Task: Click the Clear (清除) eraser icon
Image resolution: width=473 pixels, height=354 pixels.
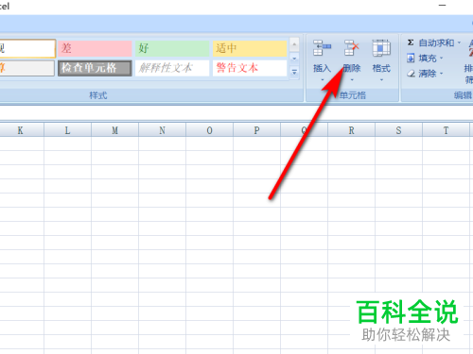Action: tap(411, 74)
